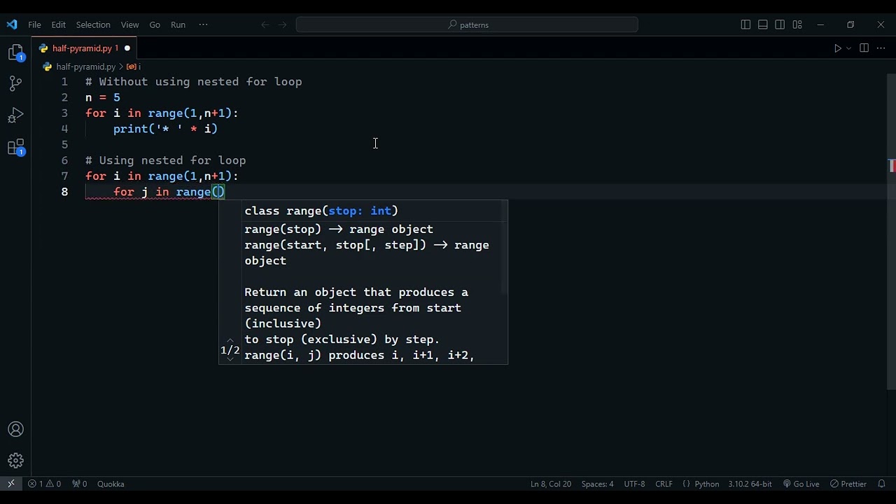Viewport: 896px width, 504px height.
Task: Open the Source Control view
Action: pos(15,83)
